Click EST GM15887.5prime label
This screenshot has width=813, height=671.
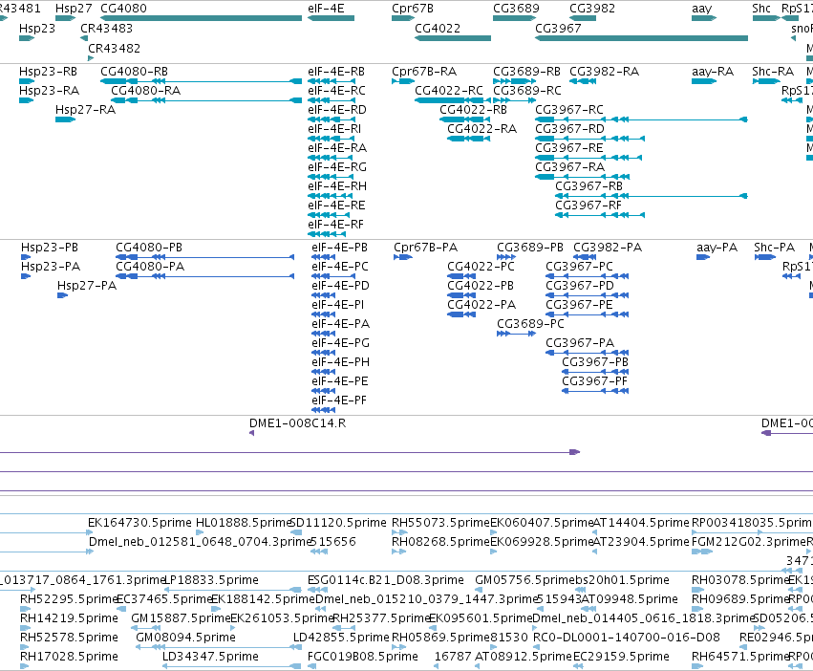coord(181,618)
